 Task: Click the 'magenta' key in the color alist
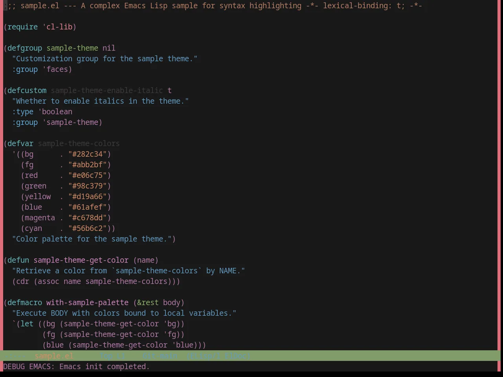[x=40, y=218]
